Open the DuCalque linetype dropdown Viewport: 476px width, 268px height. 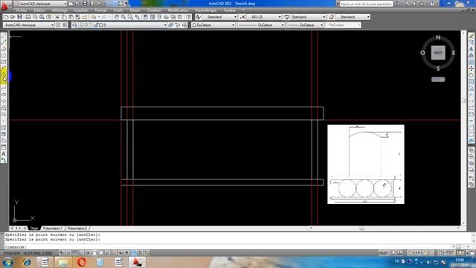pyautogui.click(x=261, y=25)
